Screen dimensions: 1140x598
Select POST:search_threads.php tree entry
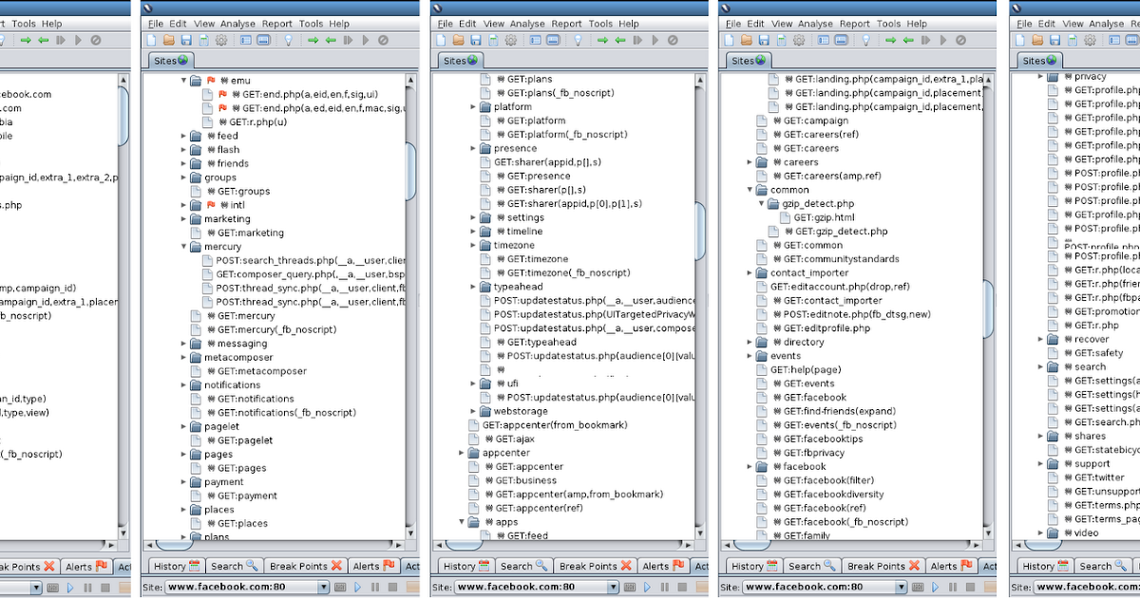311,260
